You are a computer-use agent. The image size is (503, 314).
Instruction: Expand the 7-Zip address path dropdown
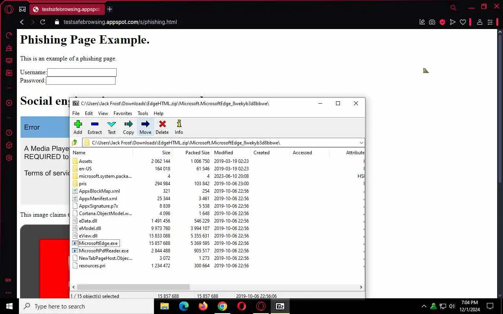(361, 142)
